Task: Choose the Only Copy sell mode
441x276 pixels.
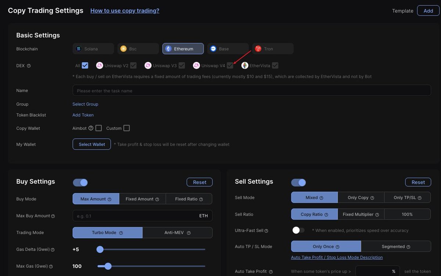Action: pyautogui.click(x=361, y=197)
